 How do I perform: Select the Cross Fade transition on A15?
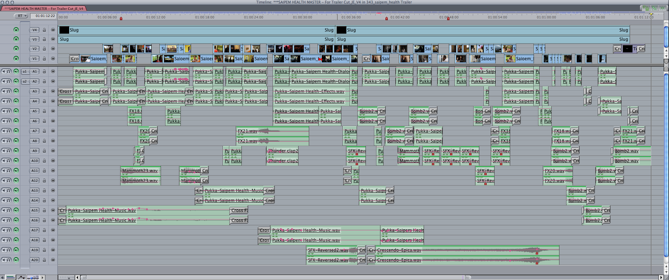coord(239,211)
